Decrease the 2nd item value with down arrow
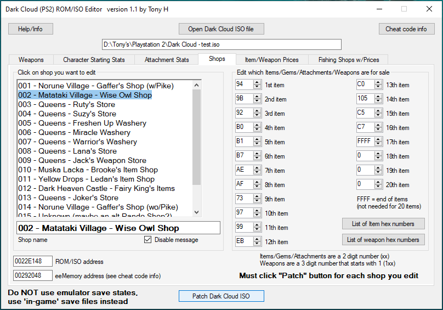 [257, 102]
